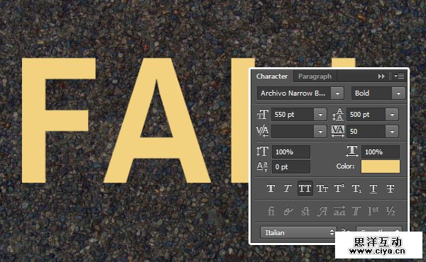Switch to the Paragraph tab
The width and height of the screenshot is (426, 262).
315,76
